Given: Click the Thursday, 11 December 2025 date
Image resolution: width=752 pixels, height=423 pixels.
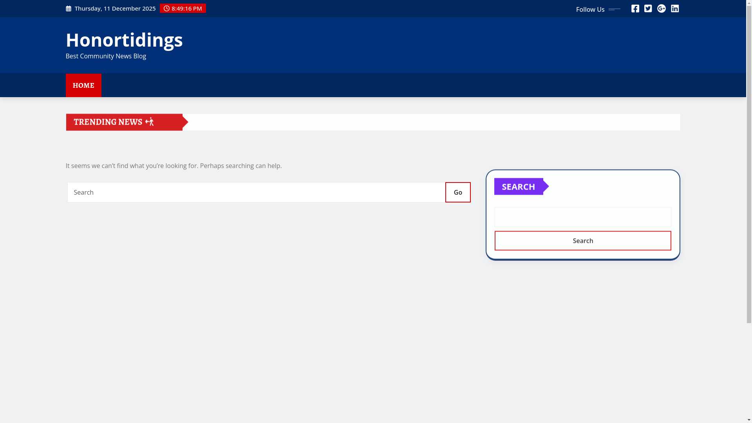Looking at the screenshot, I should click(115, 8).
